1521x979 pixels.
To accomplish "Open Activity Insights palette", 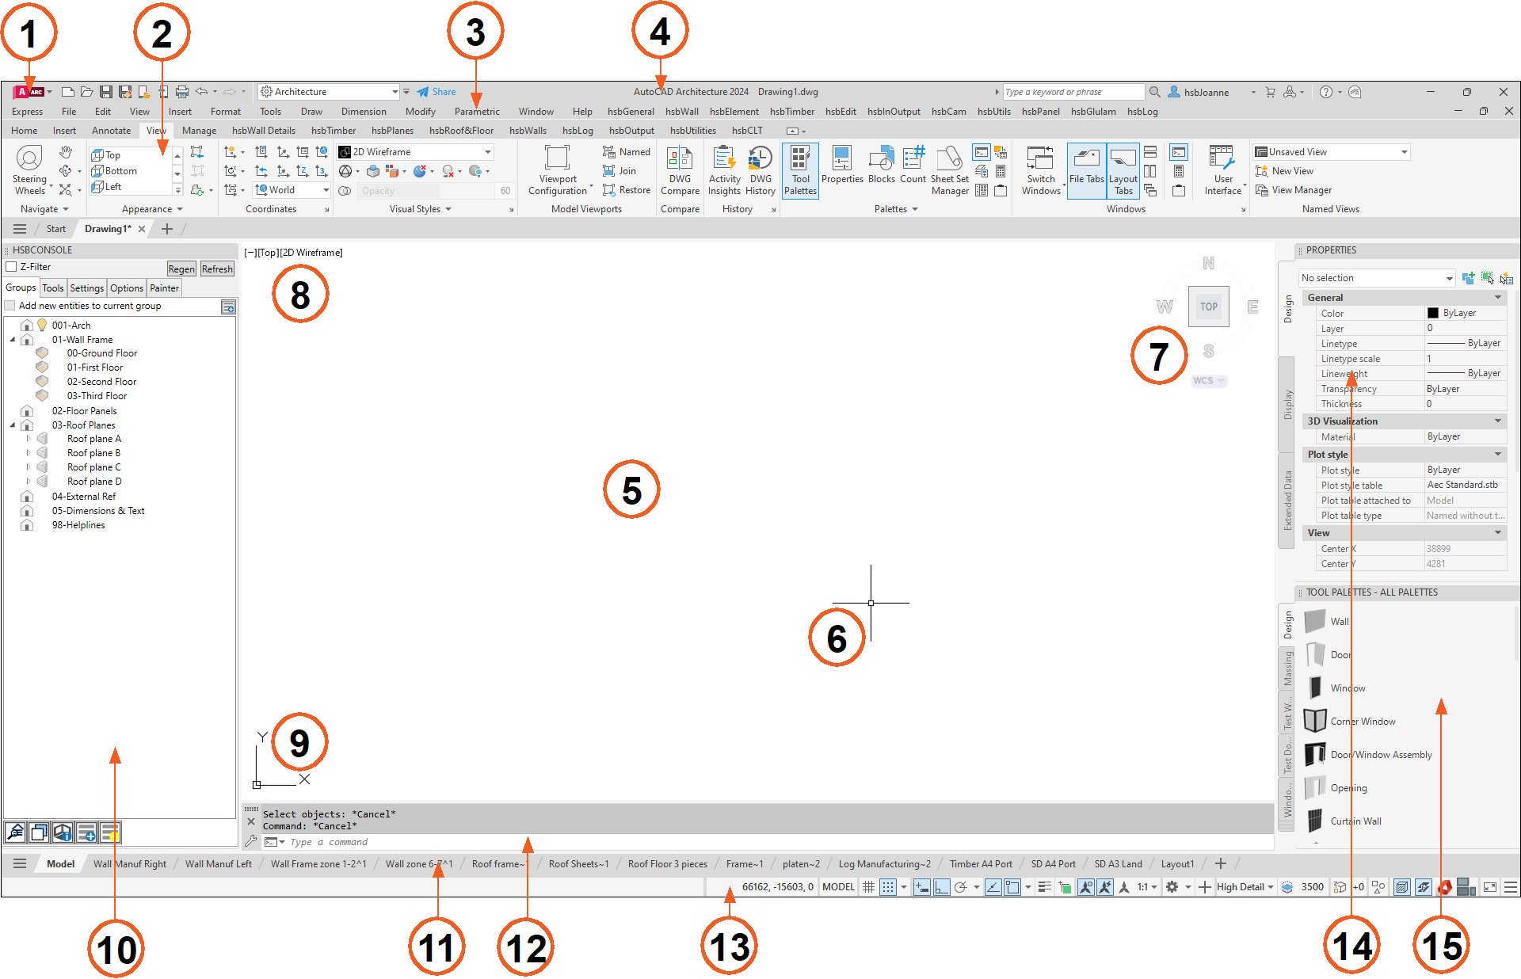I will coord(724,170).
